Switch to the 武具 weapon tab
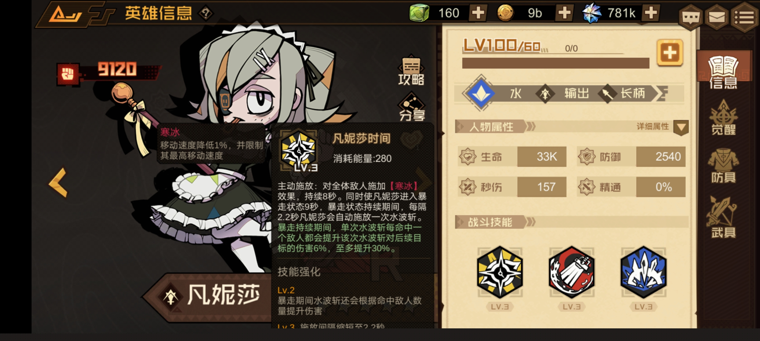Screen dimensions: 760x341 coord(723,217)
